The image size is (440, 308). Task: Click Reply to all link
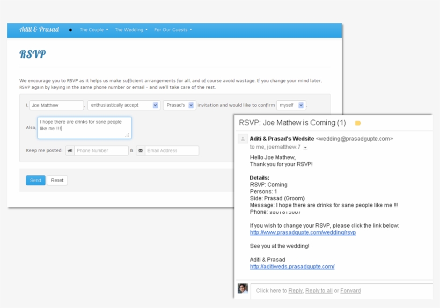319,291
